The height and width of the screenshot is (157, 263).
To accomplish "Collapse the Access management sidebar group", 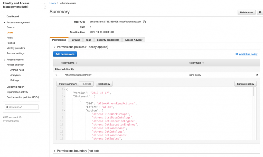I will 5,22.
